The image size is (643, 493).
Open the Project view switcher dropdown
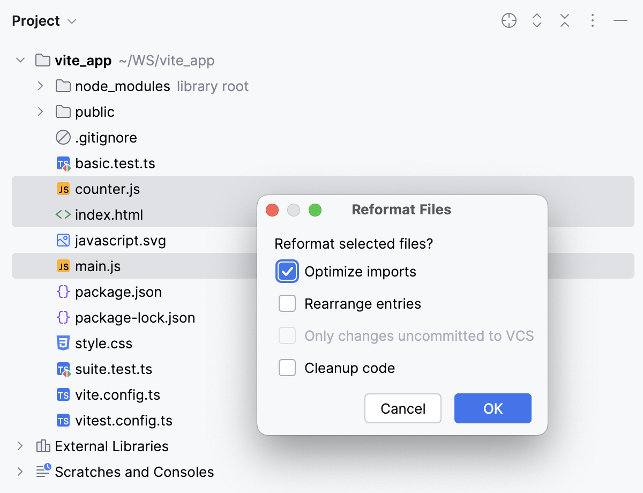[71, 21]
